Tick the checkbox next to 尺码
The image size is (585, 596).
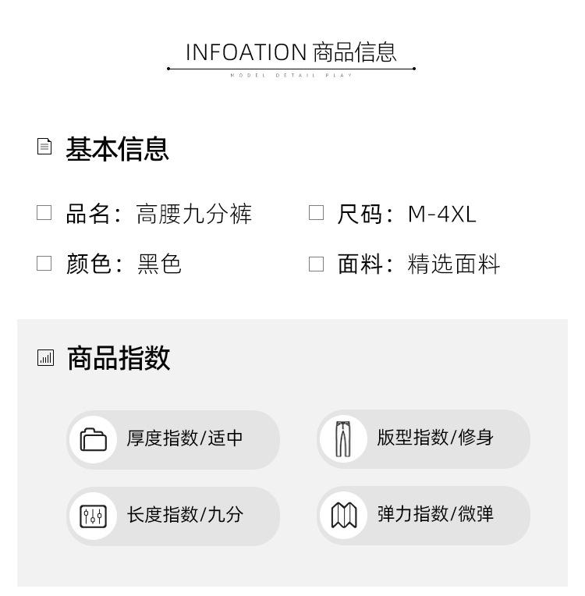[316, 213]
